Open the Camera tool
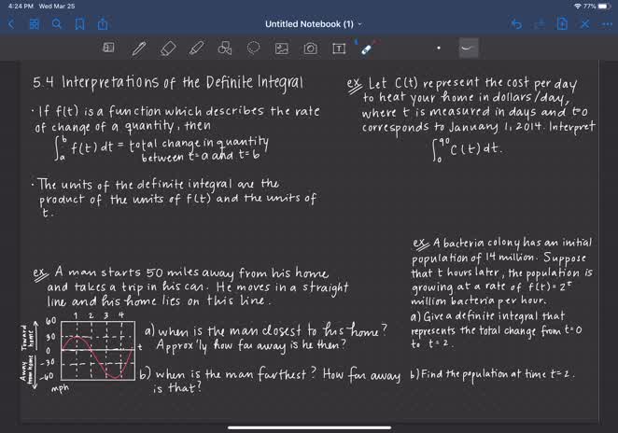Screen dimensions: 618x433 click(x=311, y=47)
